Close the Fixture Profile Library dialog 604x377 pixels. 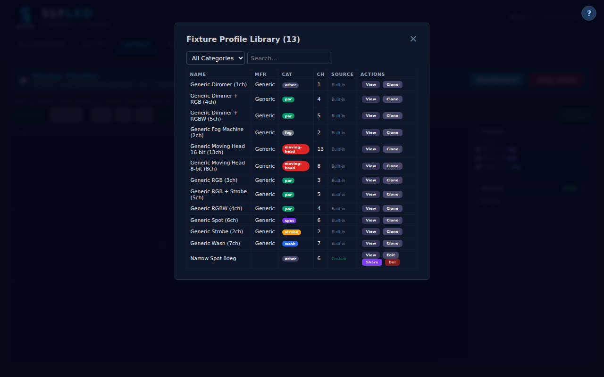413,39
